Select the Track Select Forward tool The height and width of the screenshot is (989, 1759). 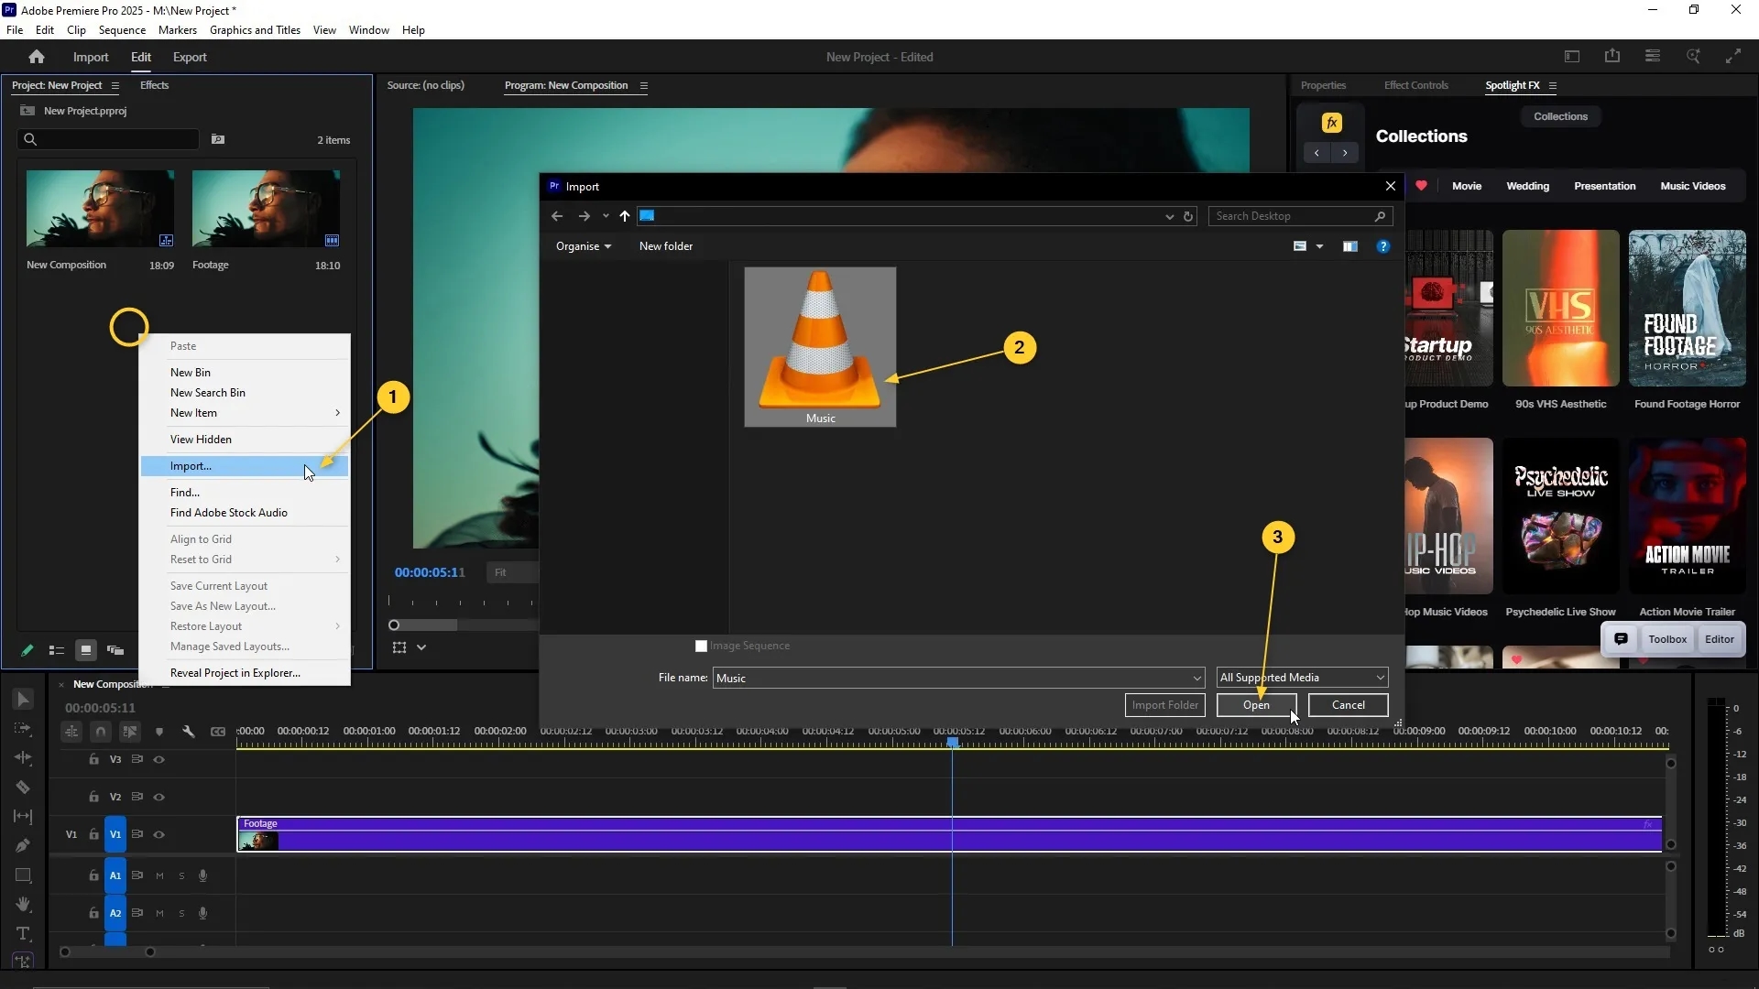click(x=23, y=729)
